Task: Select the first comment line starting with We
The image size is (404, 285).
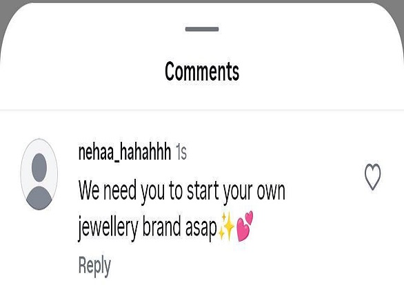Action: point(181,191)
